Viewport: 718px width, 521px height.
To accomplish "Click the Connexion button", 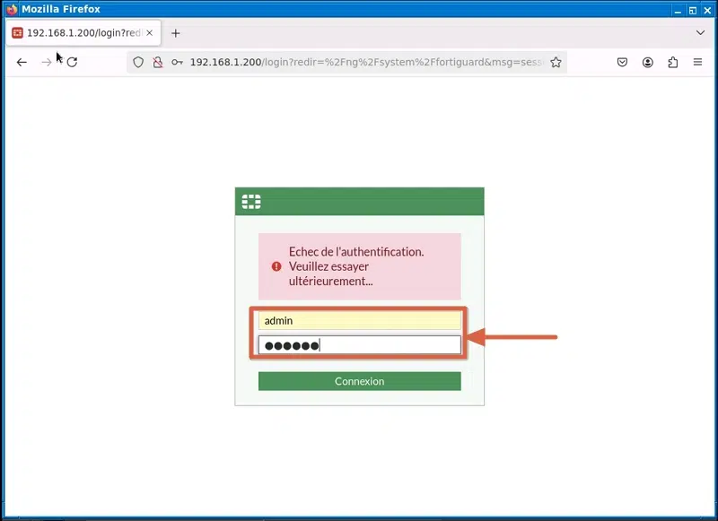I will 360,381.
